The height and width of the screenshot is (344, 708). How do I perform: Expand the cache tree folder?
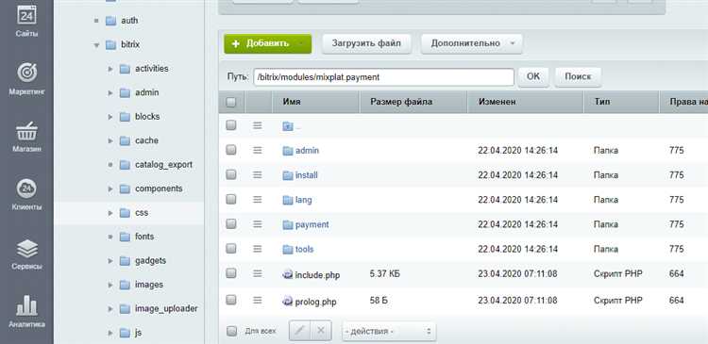pyautogui.click(x=110, y=141)
